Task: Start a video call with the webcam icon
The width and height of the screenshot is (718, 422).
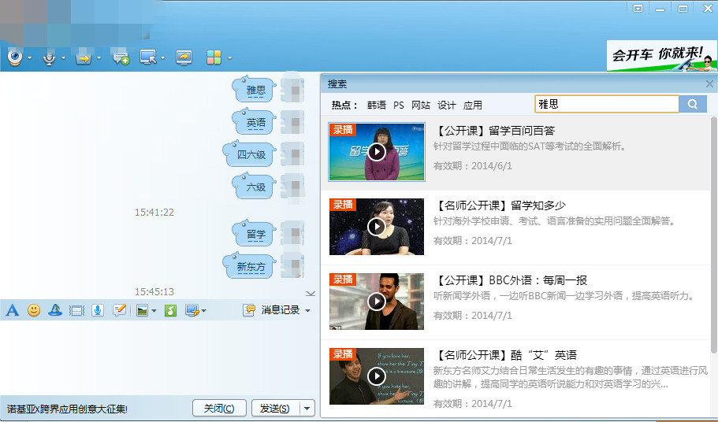Action: pos(14,57)
